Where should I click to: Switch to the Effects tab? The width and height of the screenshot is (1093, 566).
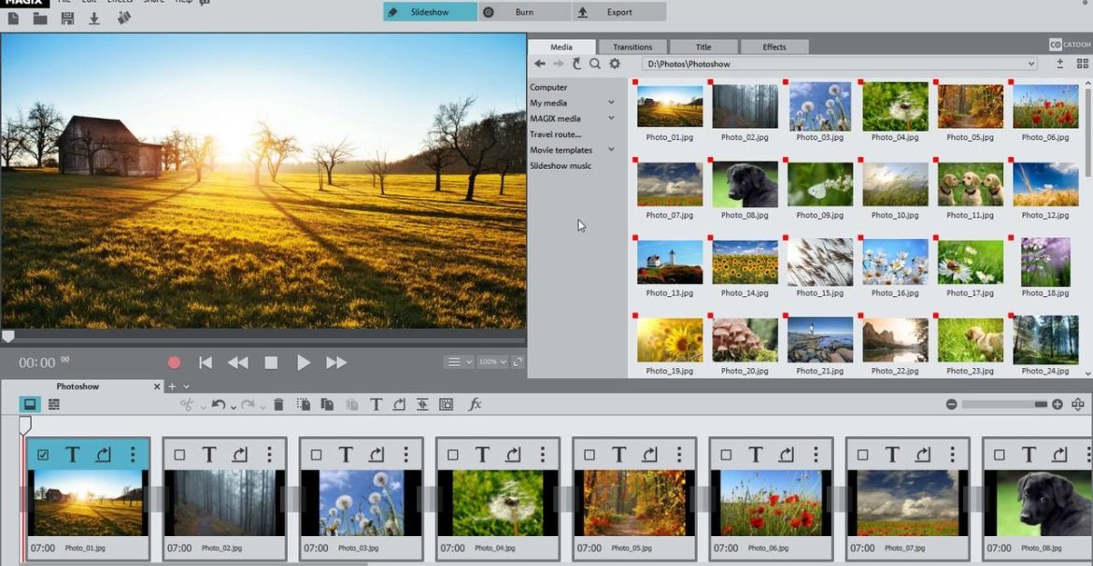coord(774,47)
